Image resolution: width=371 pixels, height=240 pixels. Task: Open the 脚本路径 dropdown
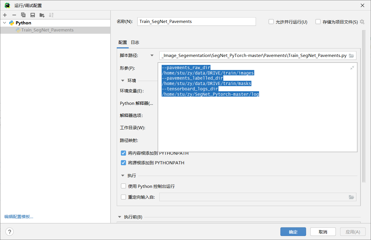152,55
